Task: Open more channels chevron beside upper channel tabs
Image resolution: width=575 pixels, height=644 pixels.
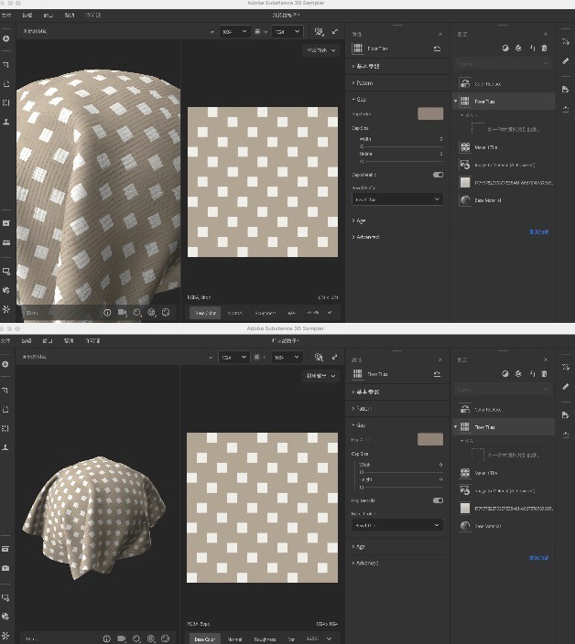Action: (330, 313)
